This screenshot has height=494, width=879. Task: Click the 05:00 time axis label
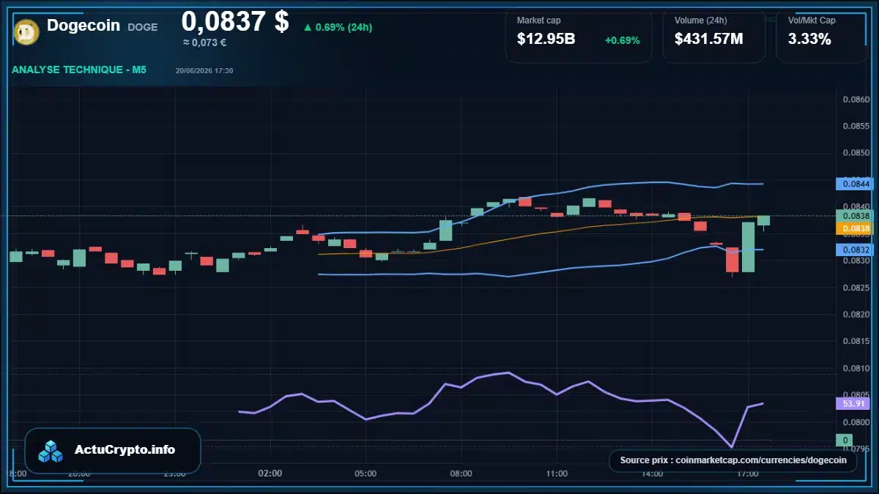click(366, 474)
